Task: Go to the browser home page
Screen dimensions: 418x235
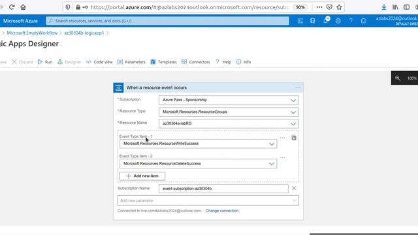Action: 23,7
